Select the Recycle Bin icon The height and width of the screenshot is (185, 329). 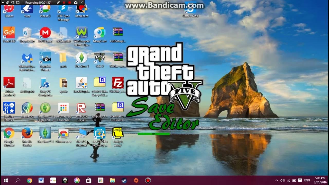[x=27, y=35]
